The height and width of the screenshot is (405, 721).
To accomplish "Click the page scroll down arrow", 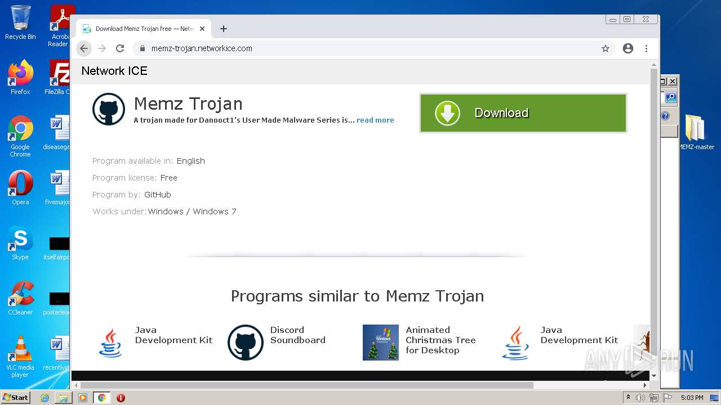I will 653,375.
